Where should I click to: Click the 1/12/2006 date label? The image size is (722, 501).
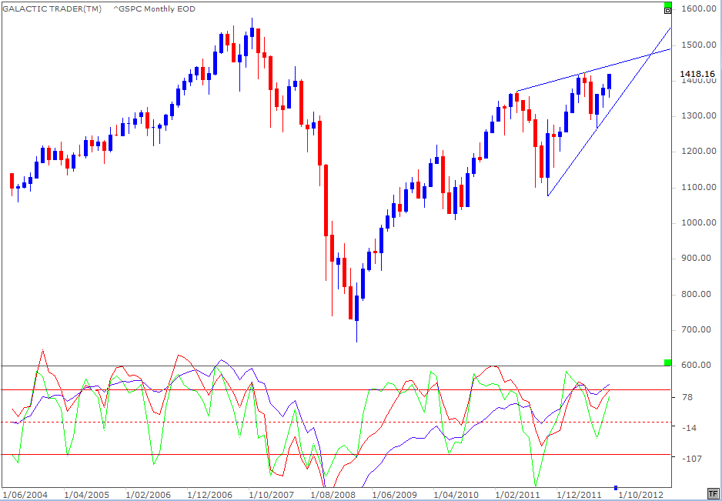pyautogui.click(x=209, y=495)
